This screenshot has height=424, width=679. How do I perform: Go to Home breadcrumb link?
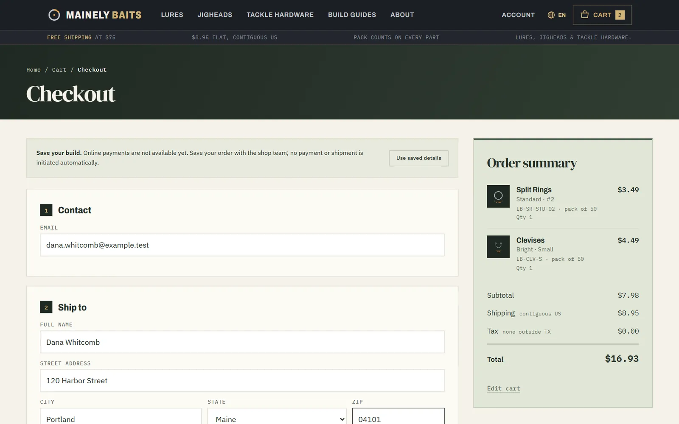pyautogui.click(x=34, y=70)
